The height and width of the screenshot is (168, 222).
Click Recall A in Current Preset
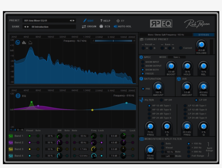[x=143, y=48]
